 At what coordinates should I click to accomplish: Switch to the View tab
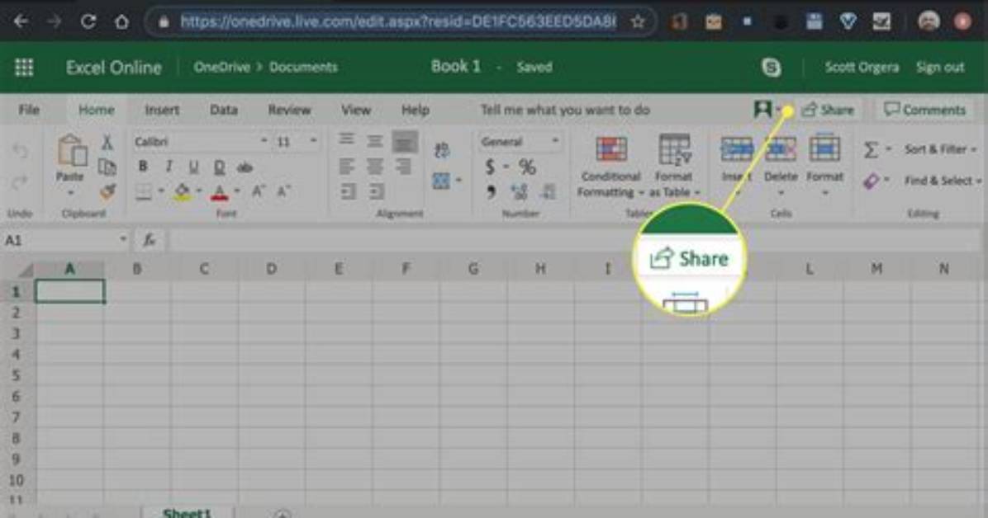(356, 111)
